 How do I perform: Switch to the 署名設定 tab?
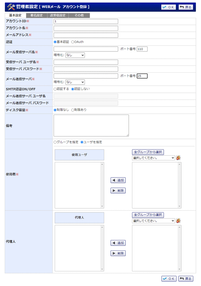pos(37,15)
